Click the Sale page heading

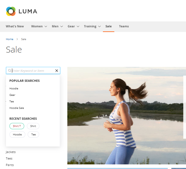point(14,50)
